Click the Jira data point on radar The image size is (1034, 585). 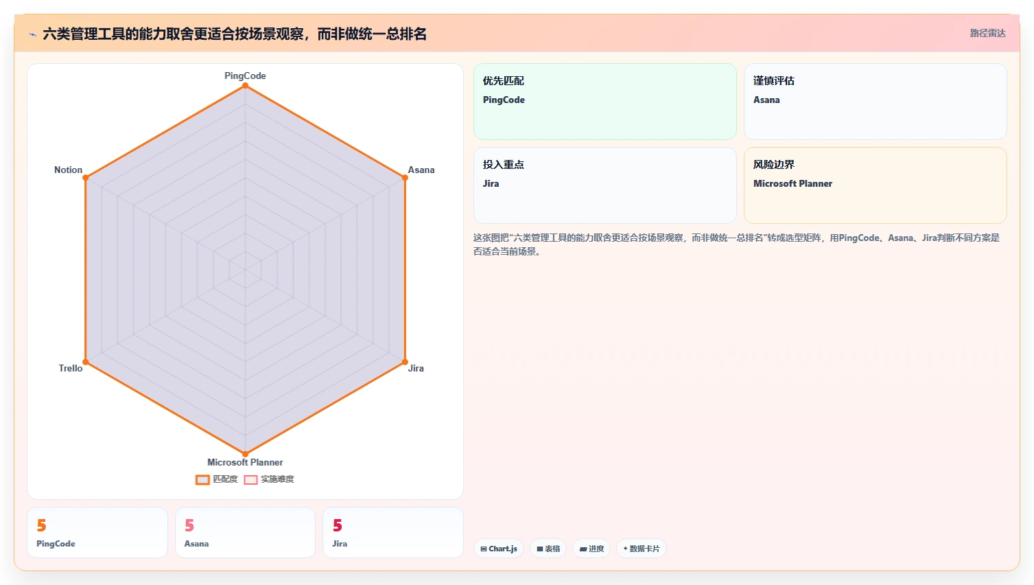pyautogui.click(x=405, y=362)
